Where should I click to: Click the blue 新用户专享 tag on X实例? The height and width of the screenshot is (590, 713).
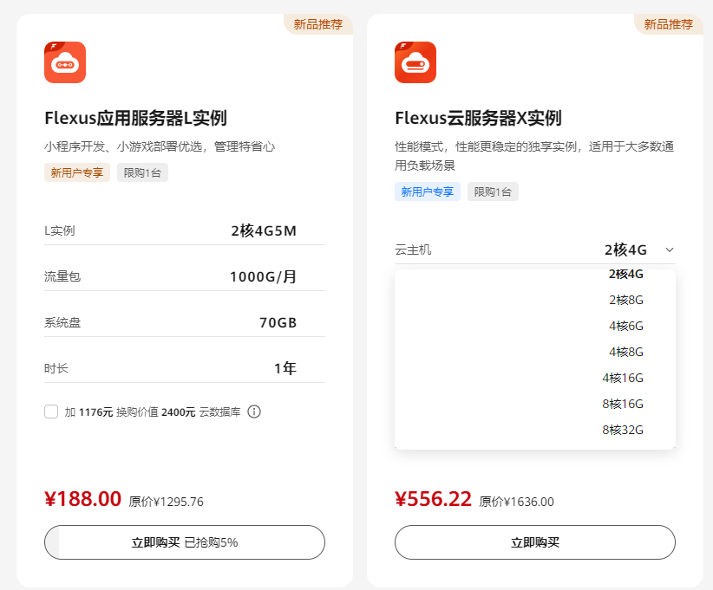(428, 191)
